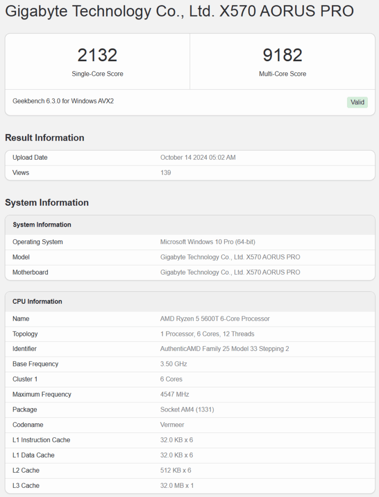Select the Model row's Gigabyte X570 value

[230, 257]
